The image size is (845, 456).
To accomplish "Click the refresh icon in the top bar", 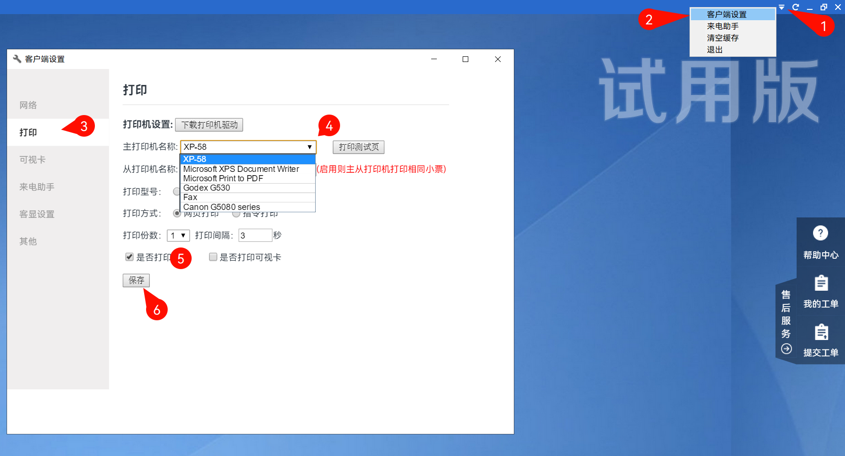I will 795,7.
